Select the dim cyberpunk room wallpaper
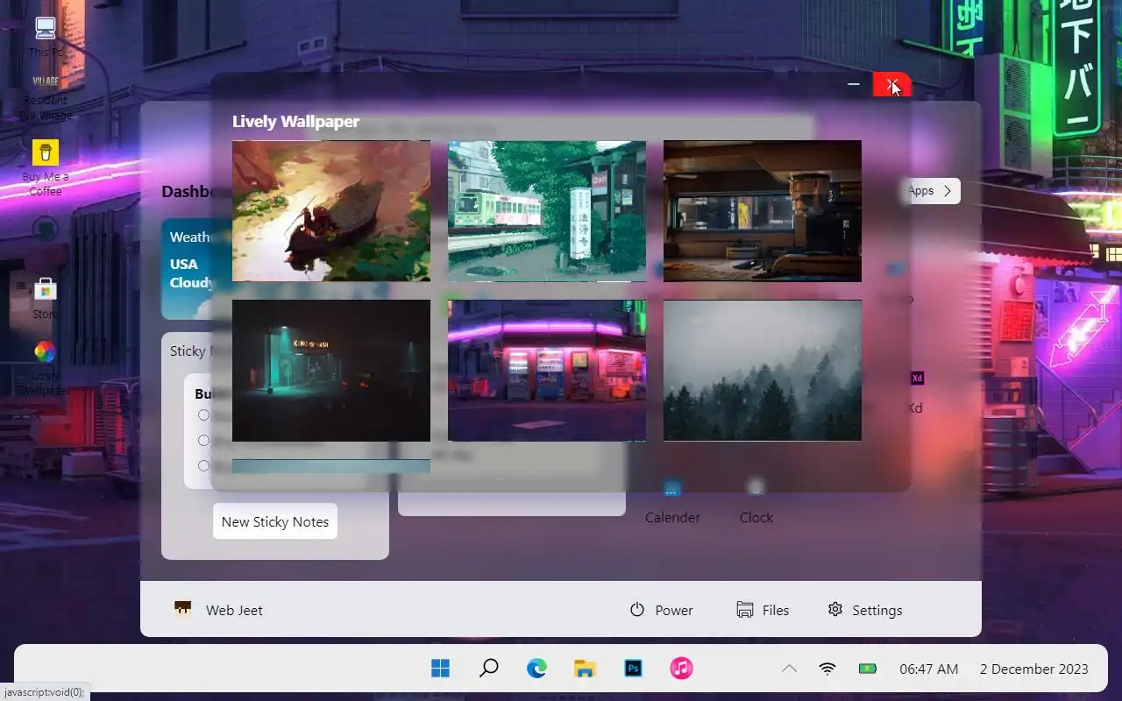This screenshot has height=701, width=1122. tap(763, 211)
